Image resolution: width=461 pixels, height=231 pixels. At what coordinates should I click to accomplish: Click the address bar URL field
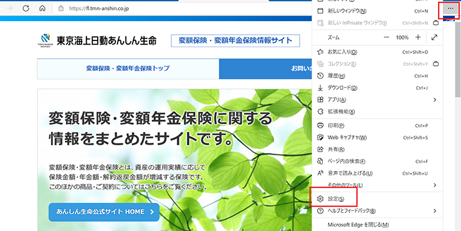pos(183,9)
